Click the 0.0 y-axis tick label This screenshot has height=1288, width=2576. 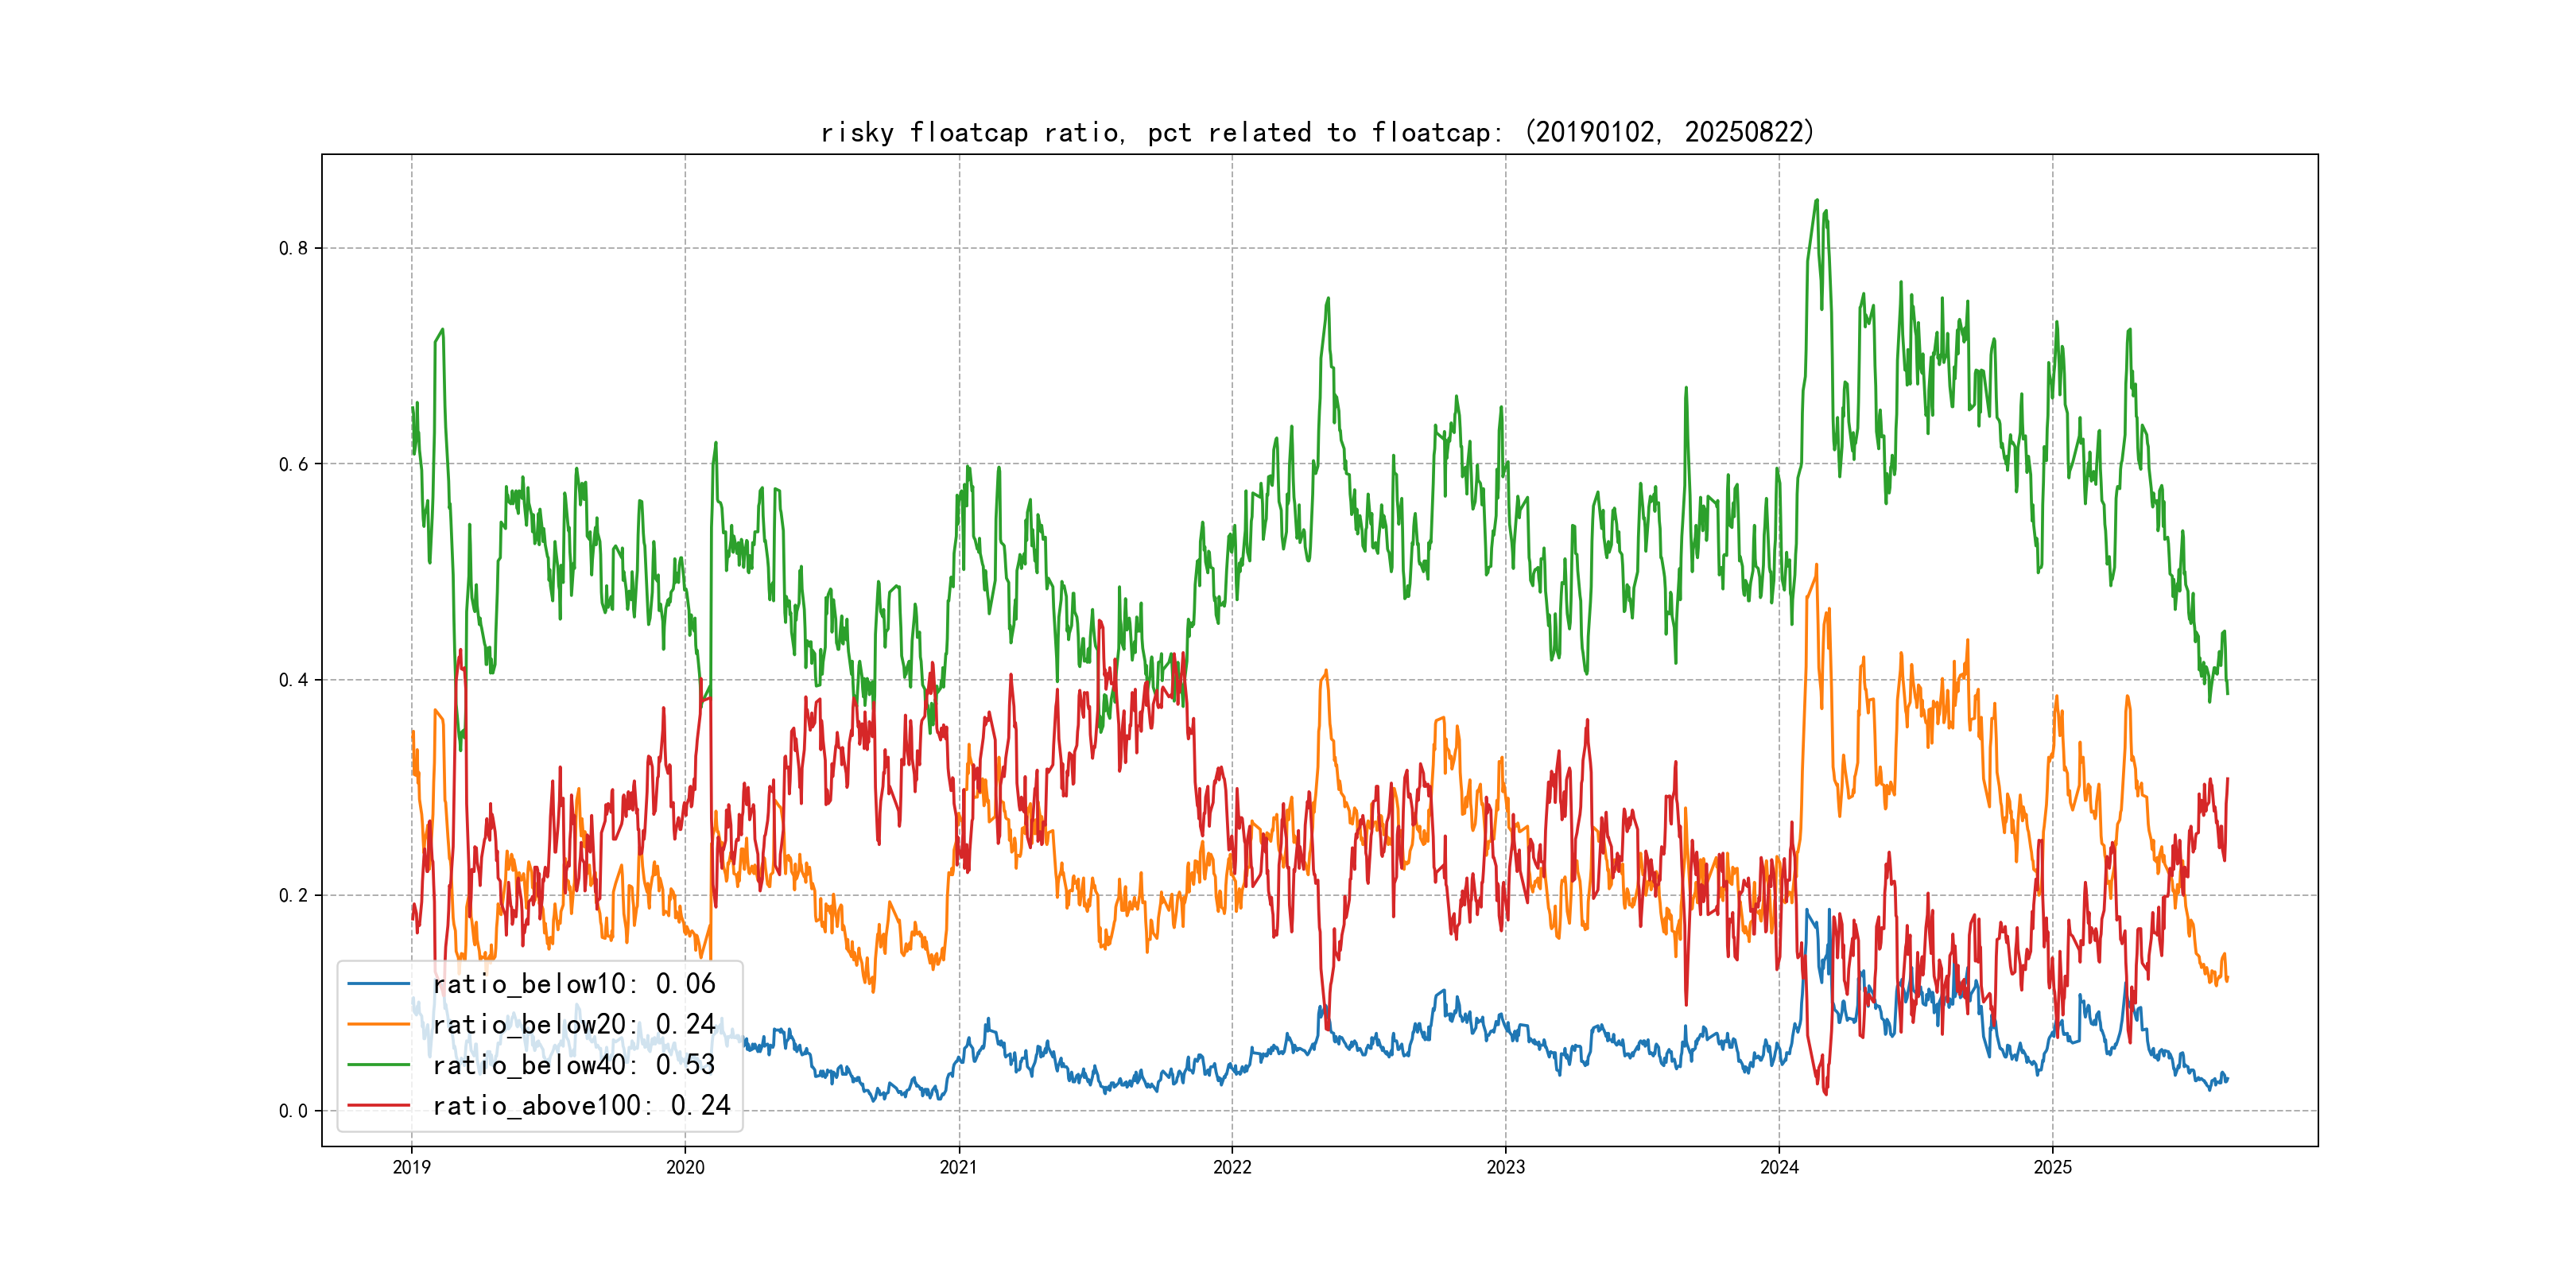293,1111
